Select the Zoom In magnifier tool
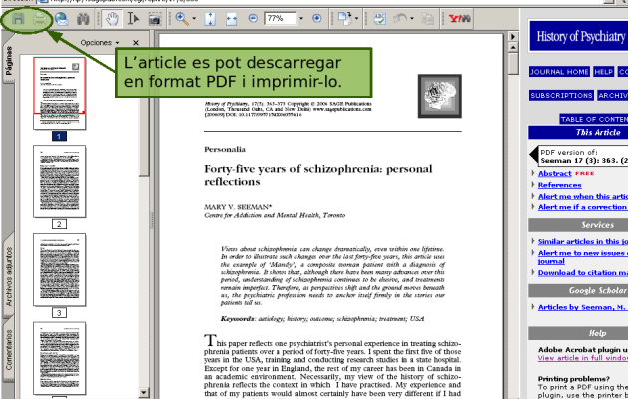This screenshot has height=399, width=628. point(182,18)
